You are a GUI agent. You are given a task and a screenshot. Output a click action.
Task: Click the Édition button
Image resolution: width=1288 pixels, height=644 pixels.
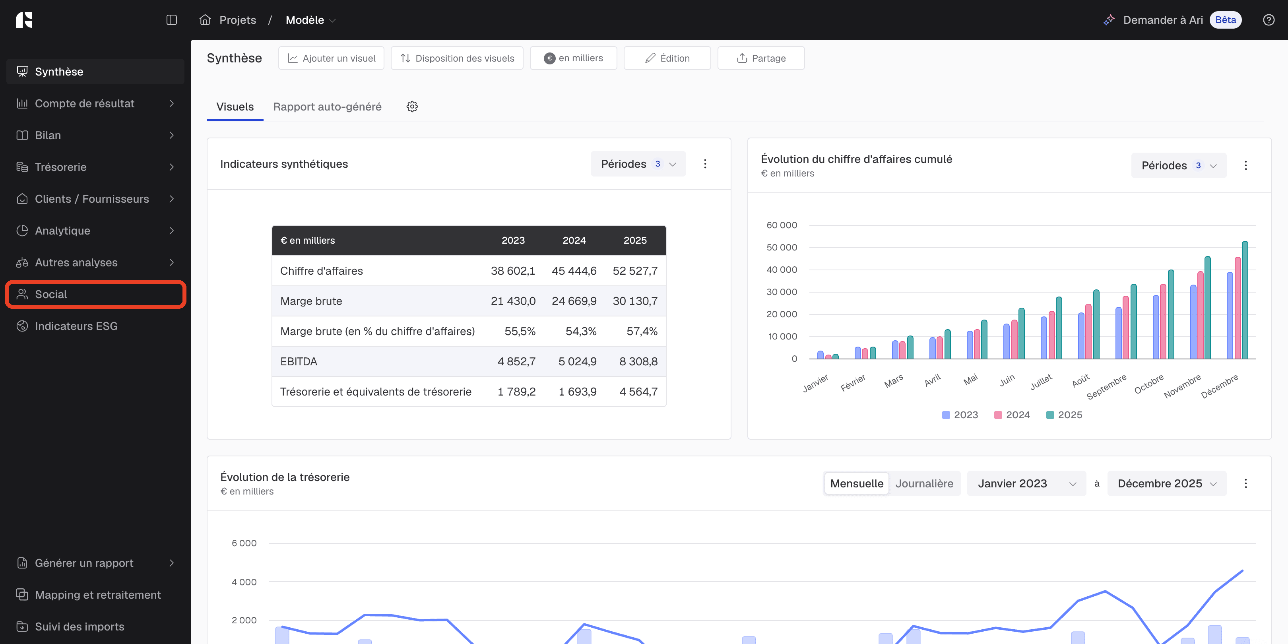click(x=667, y=58)
